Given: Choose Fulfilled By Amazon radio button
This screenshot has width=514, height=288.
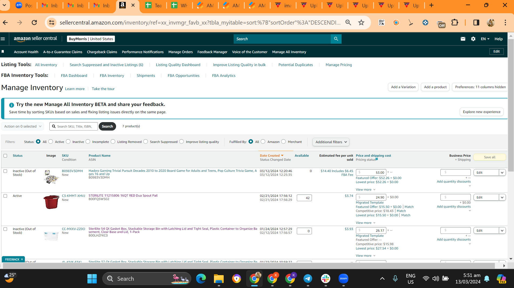Looking at the screenshot, I should pyautogui.click(x=263, y=142).
